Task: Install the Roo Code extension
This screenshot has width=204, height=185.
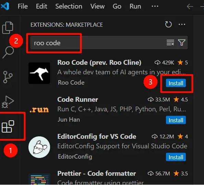Action: coord(176,83)
